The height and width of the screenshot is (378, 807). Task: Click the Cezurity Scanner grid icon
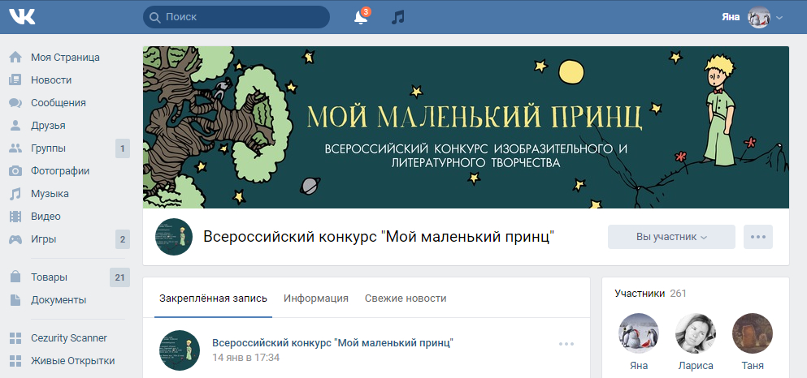(15, 338)
